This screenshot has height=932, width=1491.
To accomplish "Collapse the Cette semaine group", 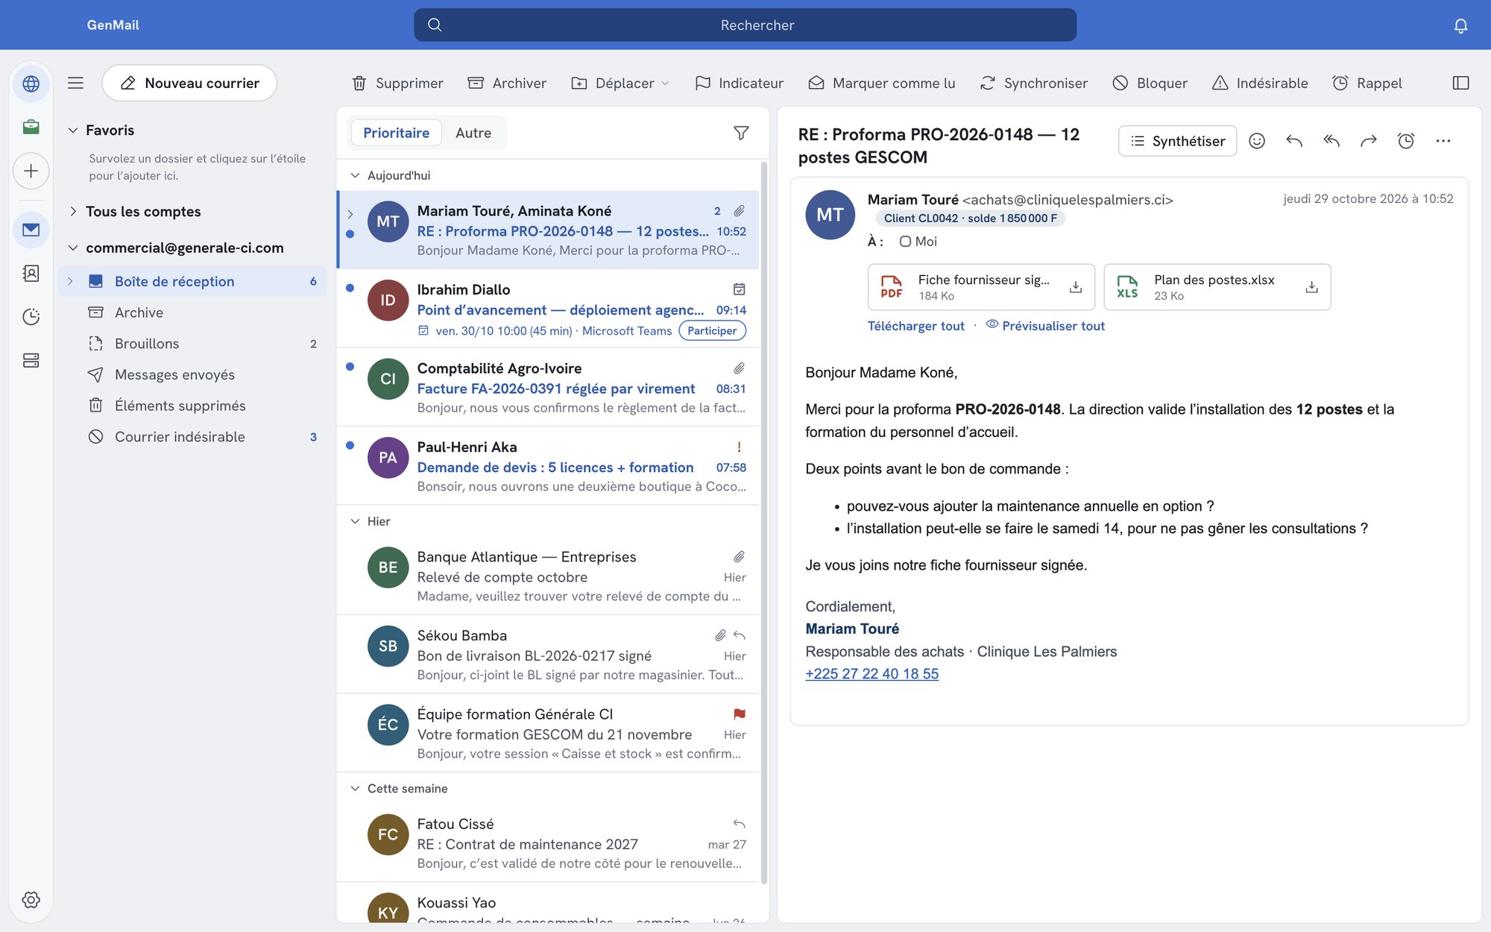I will [x=355, y=789].
